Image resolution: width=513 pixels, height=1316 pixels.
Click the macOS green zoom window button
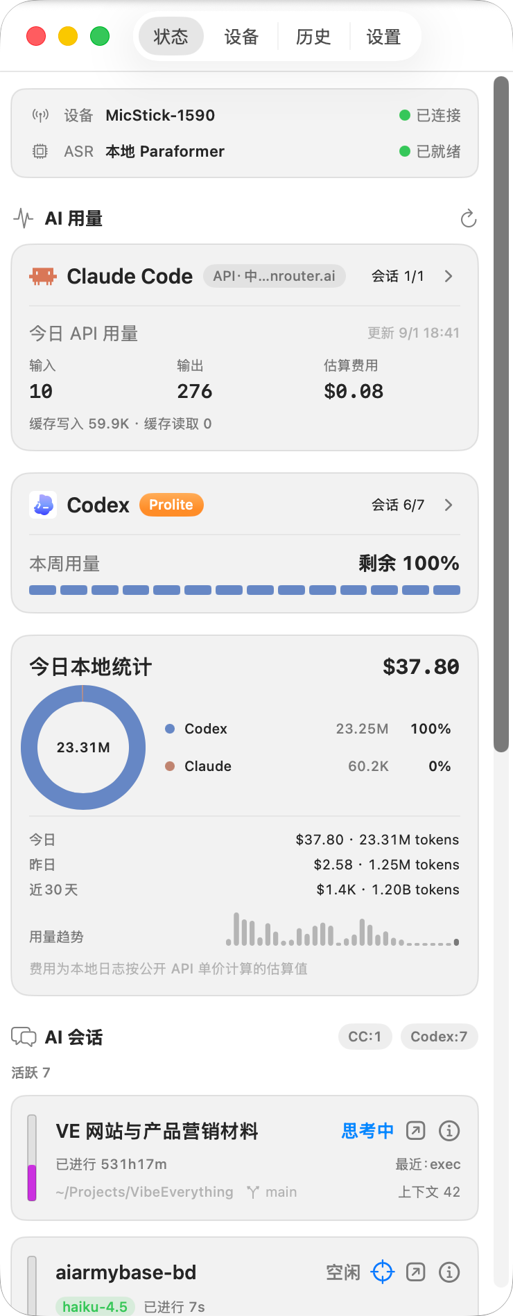[100, 36]
